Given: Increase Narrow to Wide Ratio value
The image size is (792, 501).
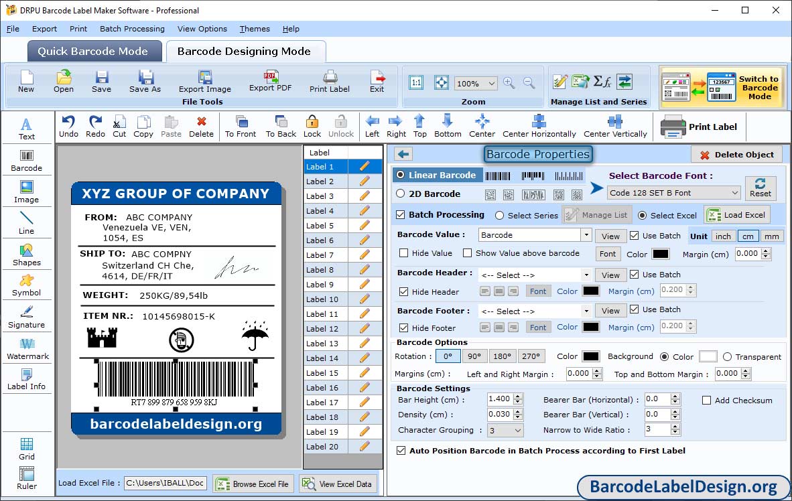Looking at the screenshot, I should coord(675,427).
